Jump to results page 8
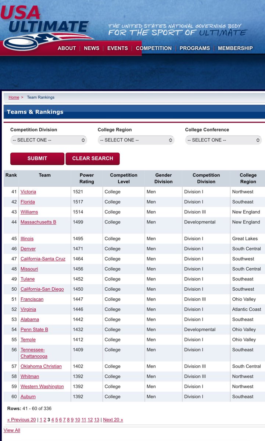265x441 pixels. pos(68,420)
